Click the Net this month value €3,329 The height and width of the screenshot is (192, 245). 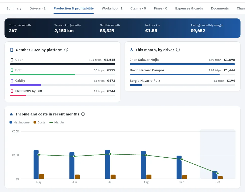(107, 31)
